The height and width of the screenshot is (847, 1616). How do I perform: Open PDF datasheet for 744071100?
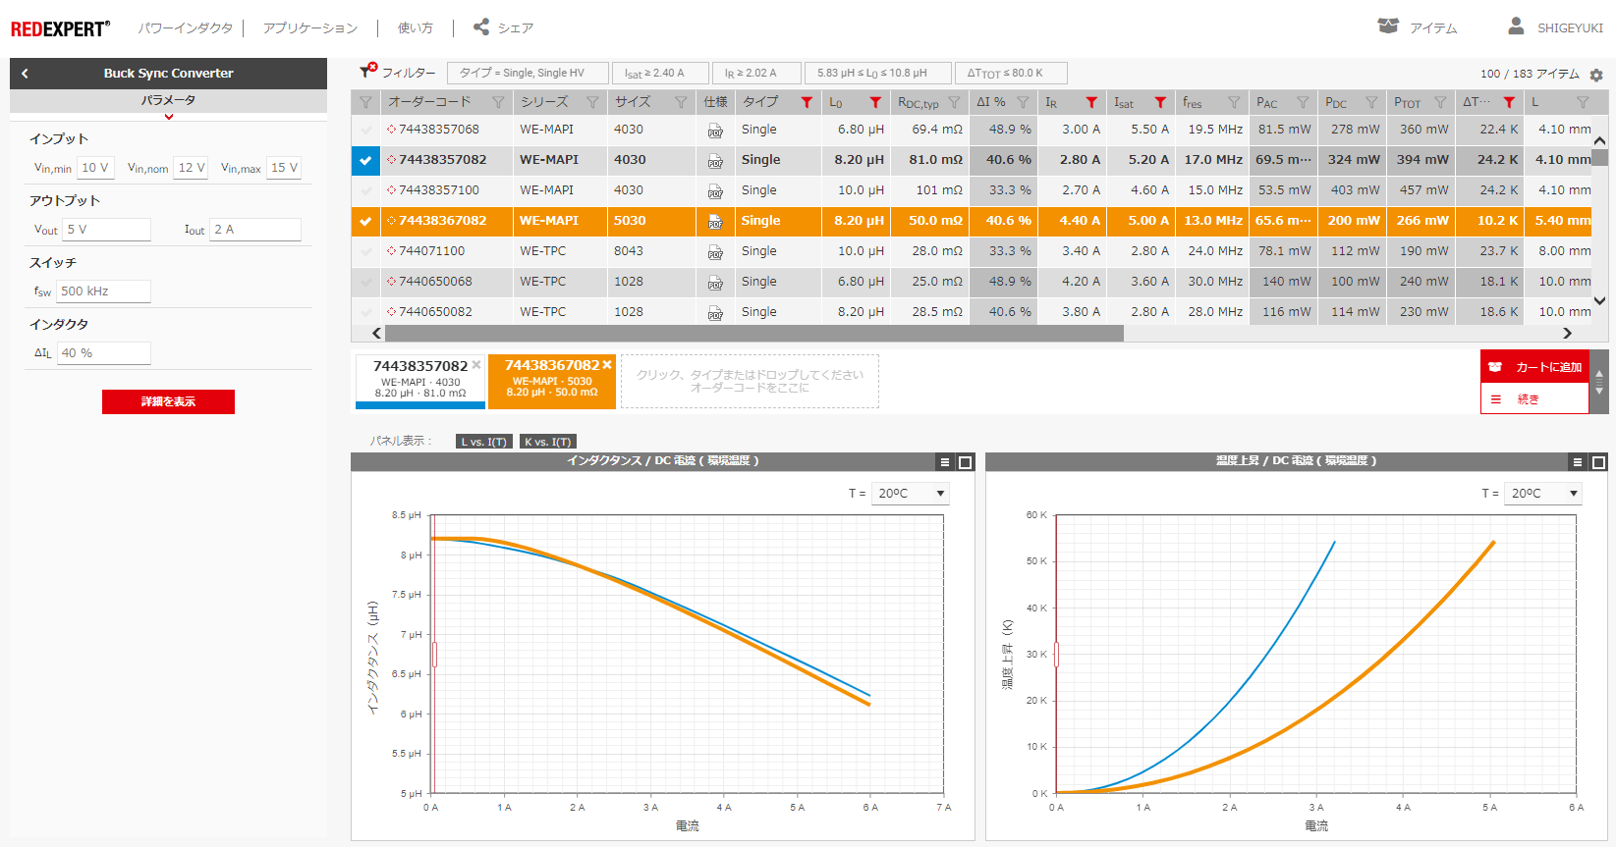click(715, 252)
